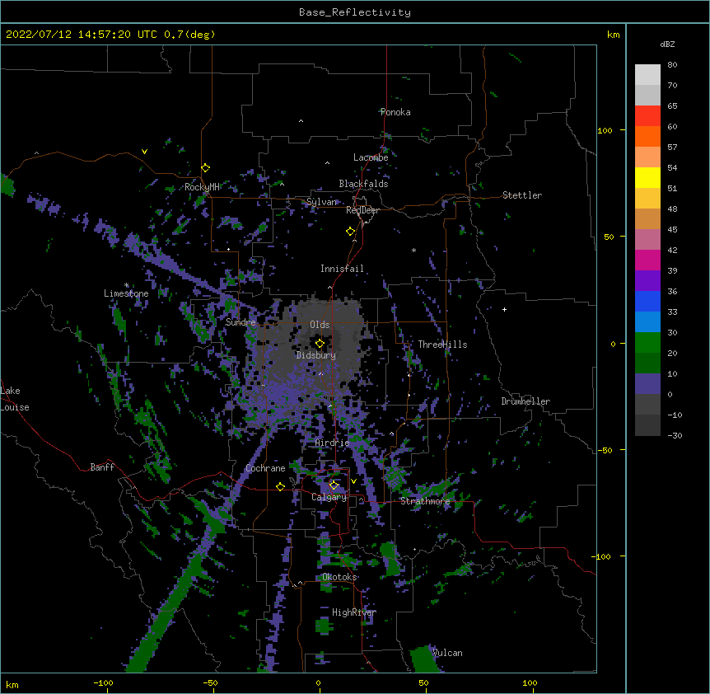Click the Lacombe city label

pyautogui.click(x=371, y=157)
